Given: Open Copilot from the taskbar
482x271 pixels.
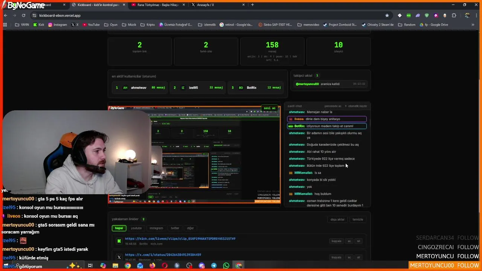Looking at the screenshot, I should tap(103, 266).
